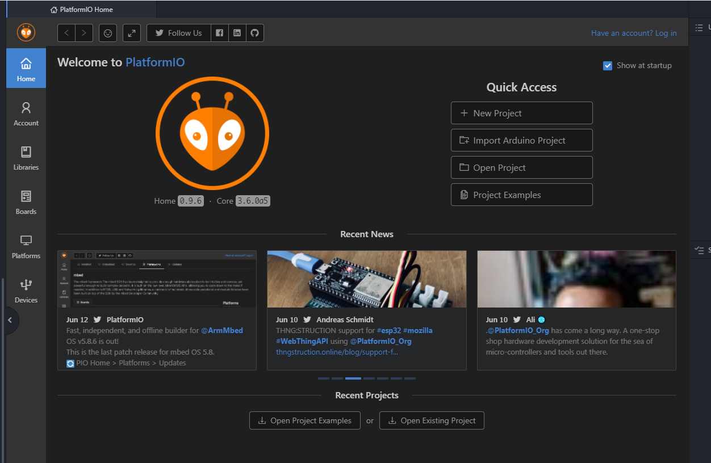Click Import Arduino Project in Quick Access
The width and height of the screenshot is (711, 463).
pos(522,140)
